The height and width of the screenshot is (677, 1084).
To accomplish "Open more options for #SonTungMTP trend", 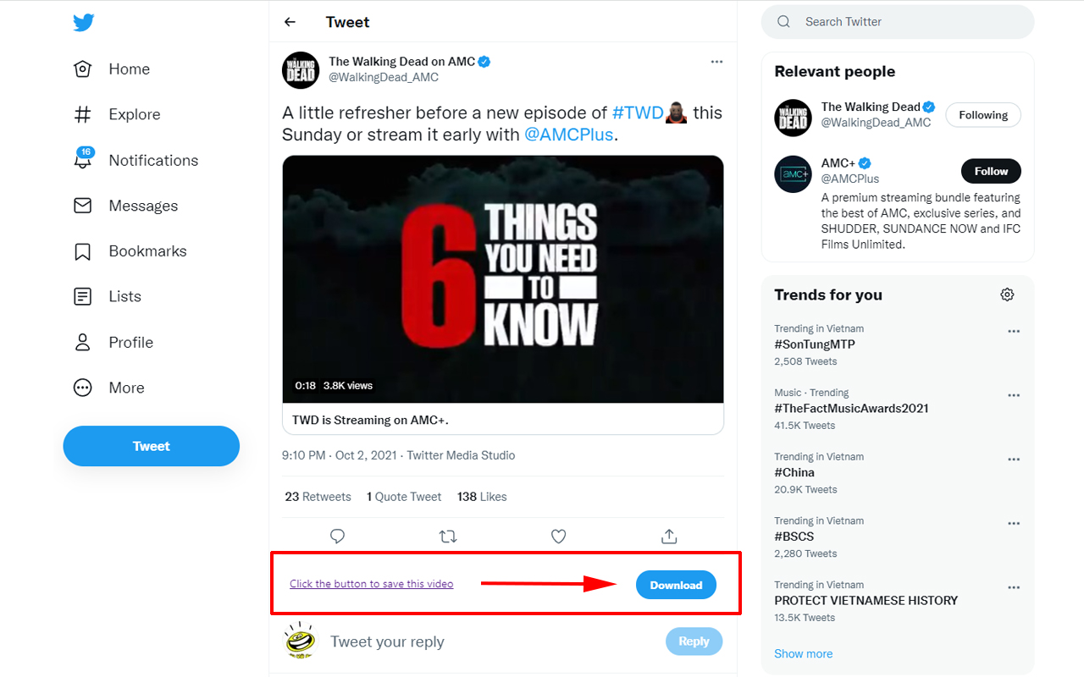I will click(1014, 332).
